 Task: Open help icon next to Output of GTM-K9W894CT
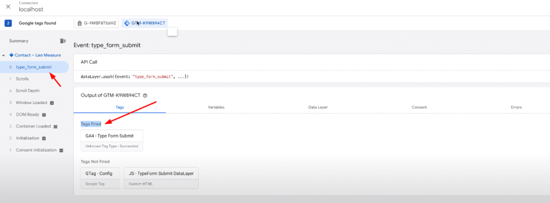[145, 95]
